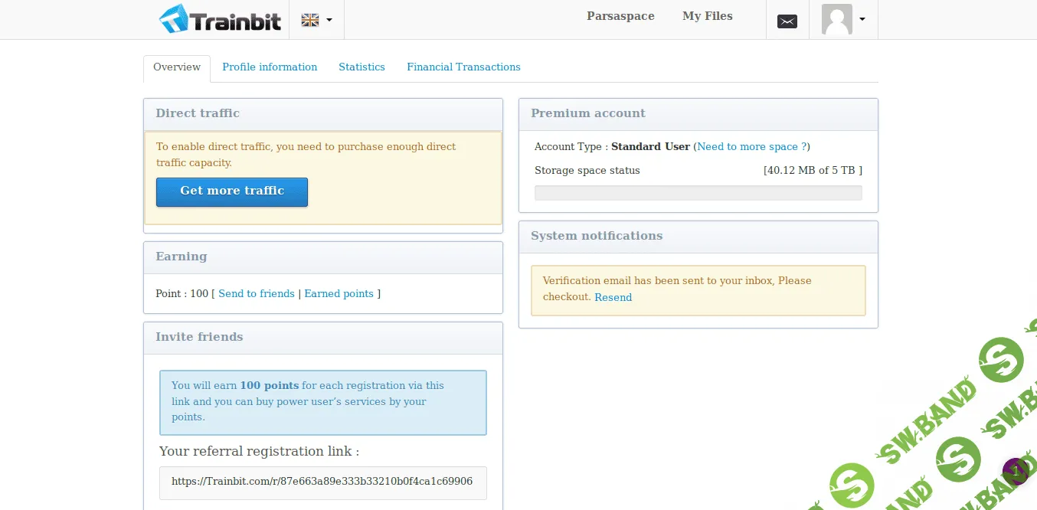Open the Profile information tab
1037x510 pixels.
coord(270,67)
